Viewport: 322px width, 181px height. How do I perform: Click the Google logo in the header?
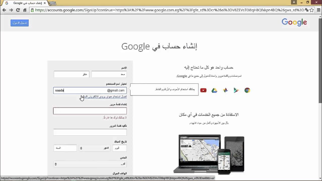pos(294,22)
